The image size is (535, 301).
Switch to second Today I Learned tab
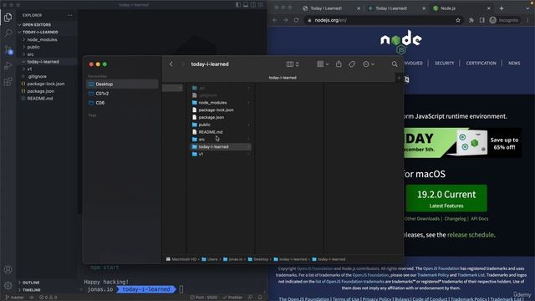click(x=396, y=8)
